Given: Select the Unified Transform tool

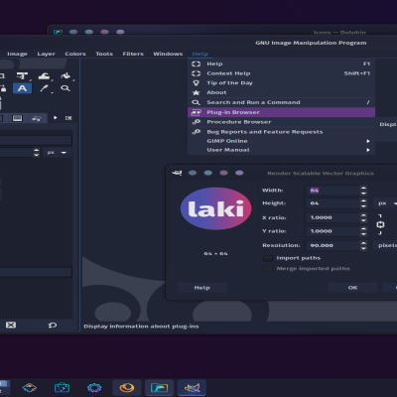Looking at the screenshot, I should (x=23, y=76).
